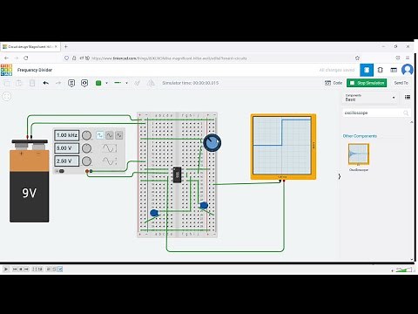Screen dimensions: 418x314
Task: Open a new browser tab
Action: (66, 46)
